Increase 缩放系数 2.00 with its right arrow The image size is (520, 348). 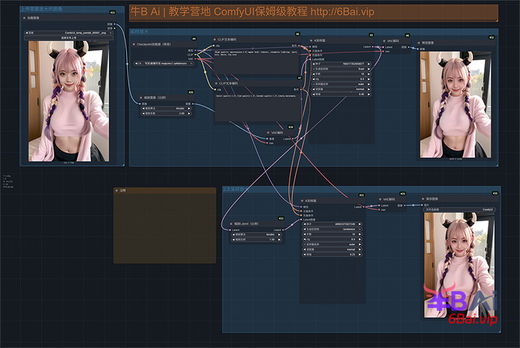(x=190, y=114)
